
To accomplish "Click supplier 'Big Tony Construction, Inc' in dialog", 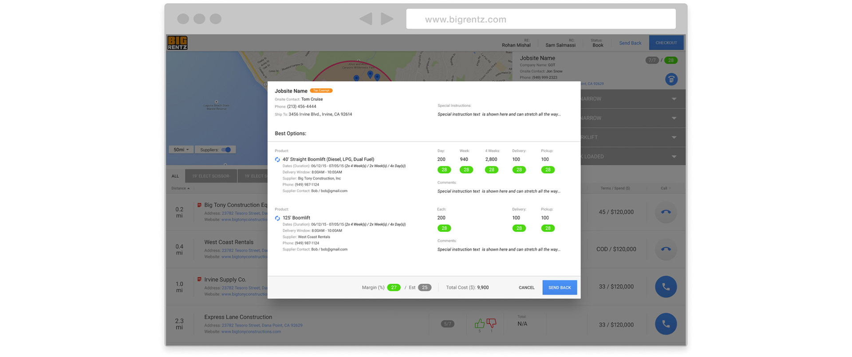I will 319,179.
